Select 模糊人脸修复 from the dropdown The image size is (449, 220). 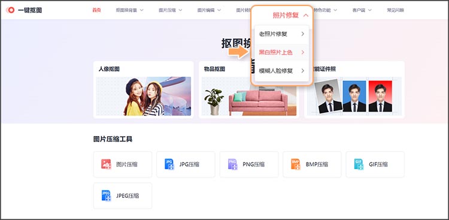(282, 71)
